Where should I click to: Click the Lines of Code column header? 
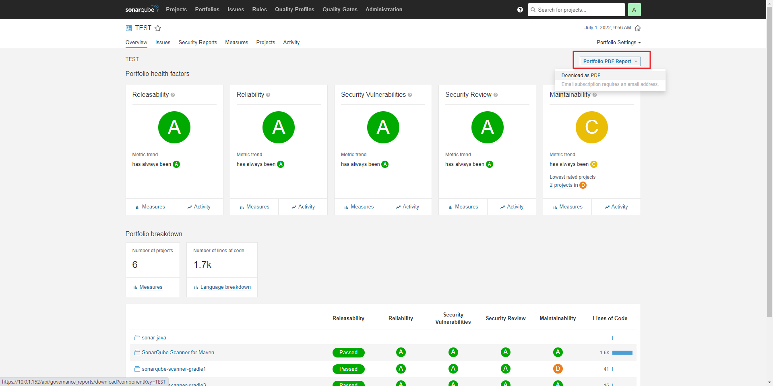(x=610, y=319)
